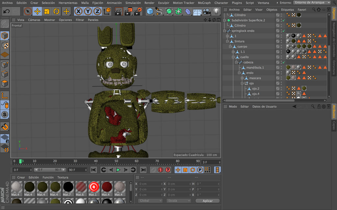
Task: Open Edit Render Settings gear clapperboard
Action: pyautogui.click(x=138, y=11)
